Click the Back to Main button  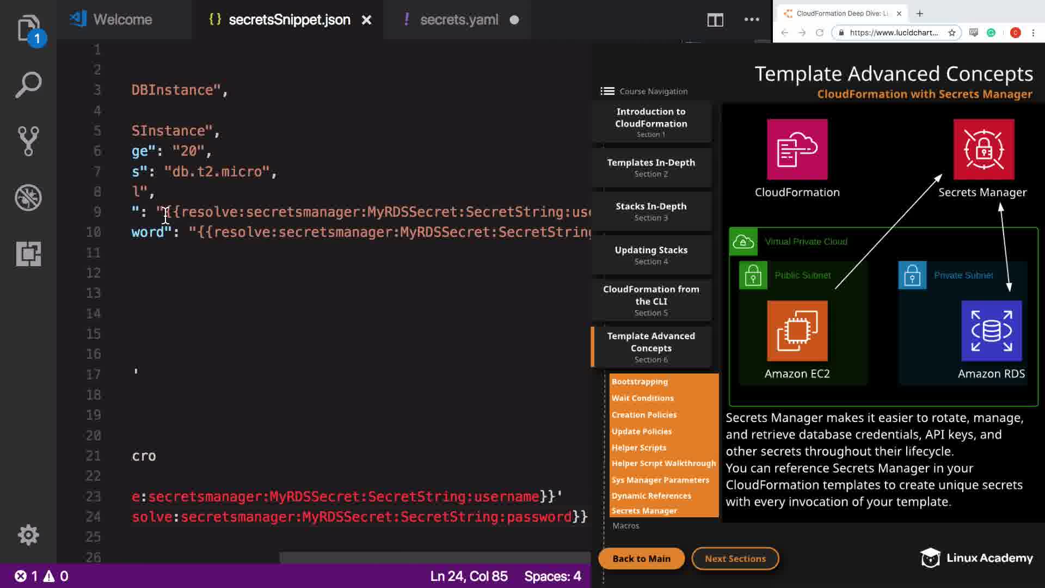641,559
